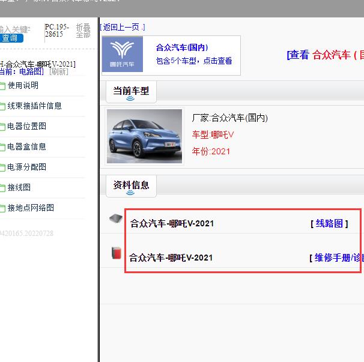This screenshot has height=362, width=364.
Task: Click the keyword input field label
Action: click(15, 29)
